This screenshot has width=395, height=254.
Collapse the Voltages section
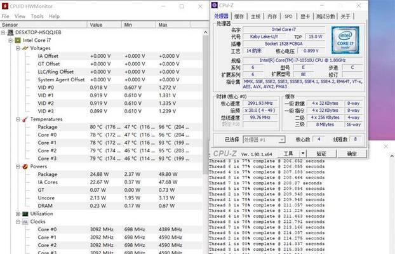(18, 48)
